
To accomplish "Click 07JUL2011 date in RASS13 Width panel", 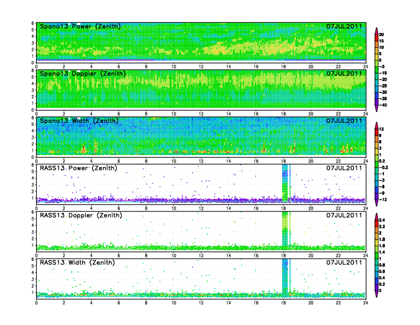I will [x=344, y=262].
